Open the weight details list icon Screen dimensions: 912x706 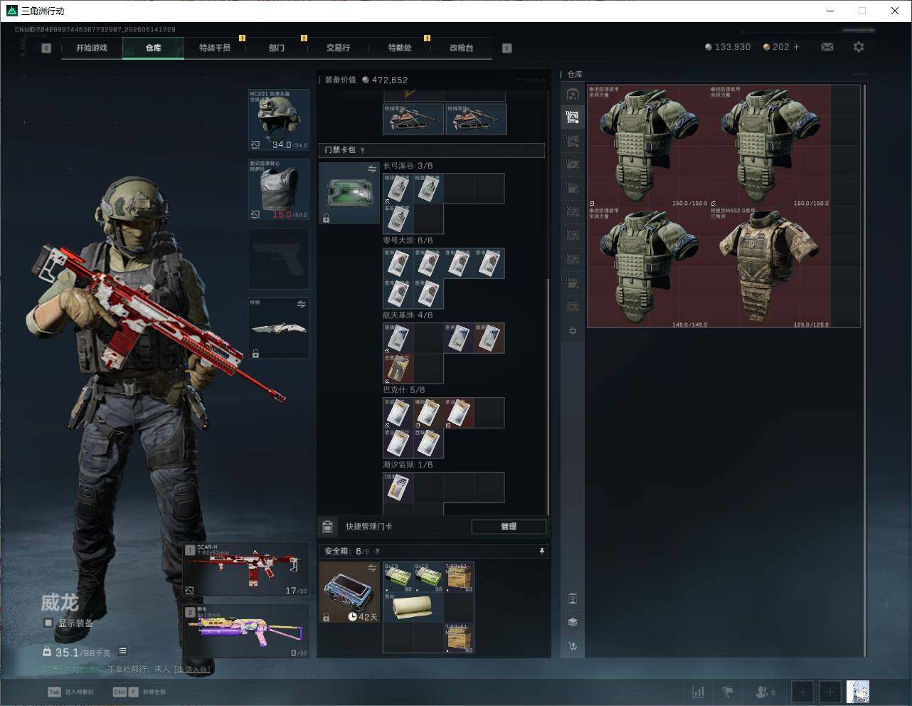point(122,650)
